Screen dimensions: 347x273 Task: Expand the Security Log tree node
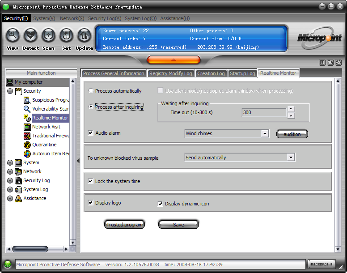(10, 180)
